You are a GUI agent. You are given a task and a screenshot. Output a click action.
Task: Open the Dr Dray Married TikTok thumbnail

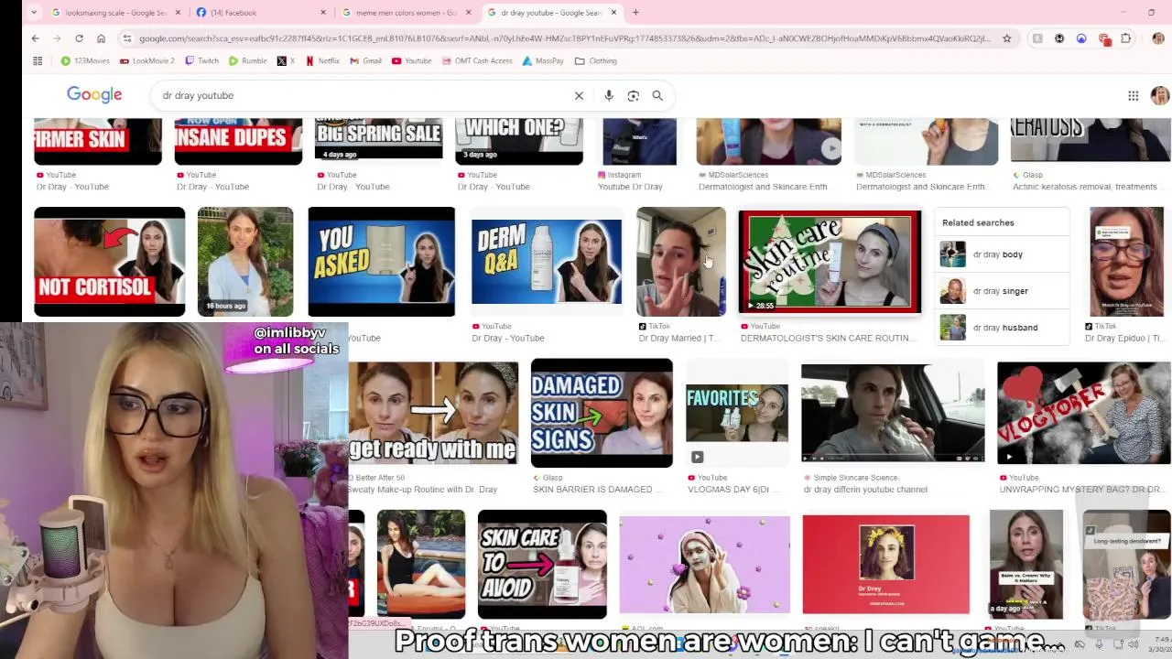pos(681,262)
